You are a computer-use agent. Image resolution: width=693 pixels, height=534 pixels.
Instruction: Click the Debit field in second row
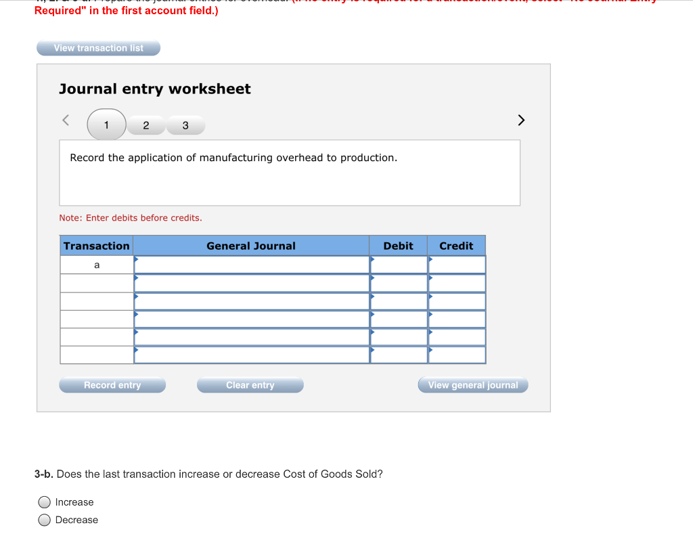point(399,283)
